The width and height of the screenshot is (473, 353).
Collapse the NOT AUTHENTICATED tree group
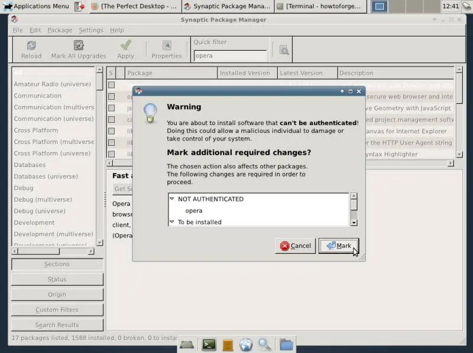[x=172, y=199]
